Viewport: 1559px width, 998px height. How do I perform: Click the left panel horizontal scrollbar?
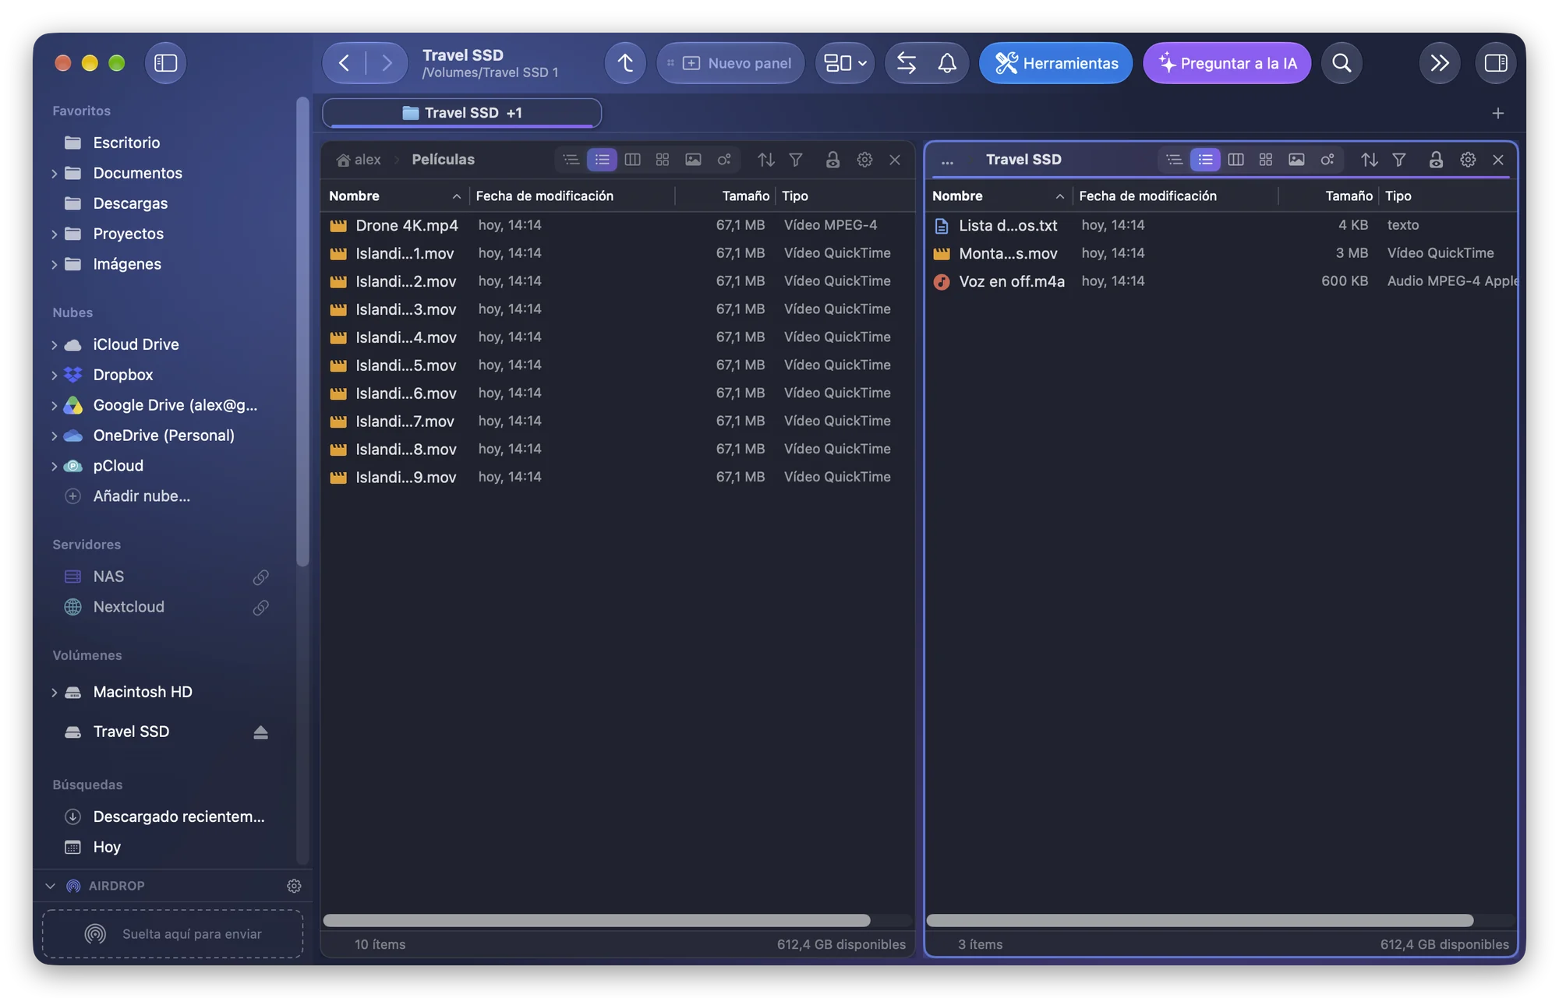pos(596,921)
